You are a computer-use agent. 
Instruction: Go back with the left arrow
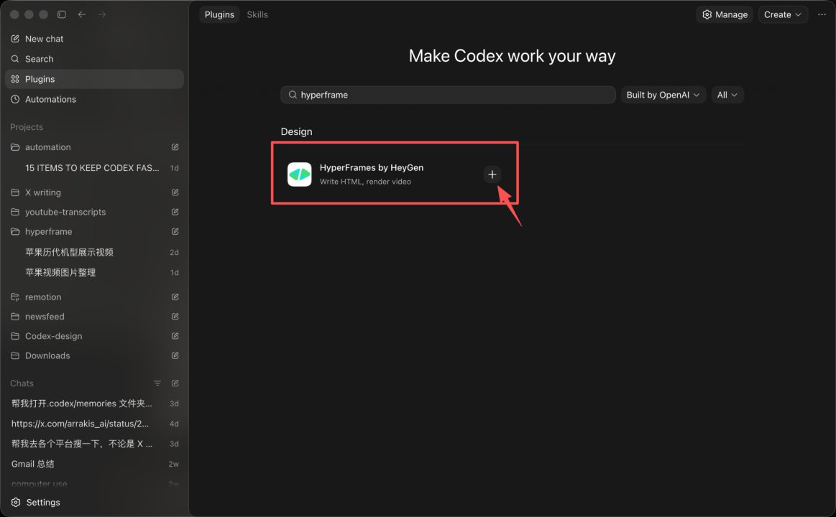81,14
